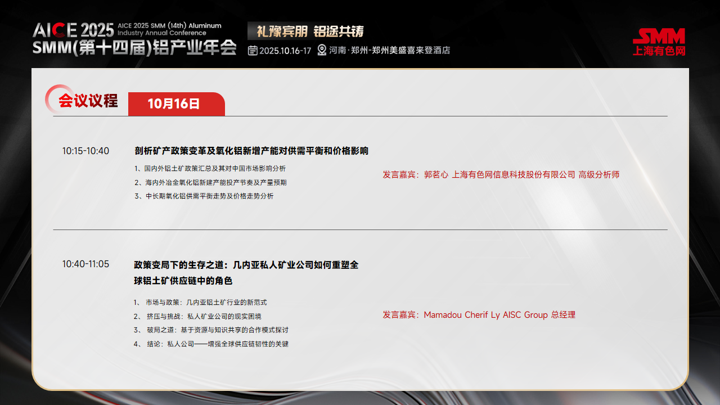This screenshot has height=405, width=720.
Task: Click session title 政策变局下的生存之道
Action: click(246, 265)
